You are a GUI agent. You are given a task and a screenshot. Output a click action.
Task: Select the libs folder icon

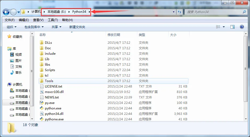[41, 64]
